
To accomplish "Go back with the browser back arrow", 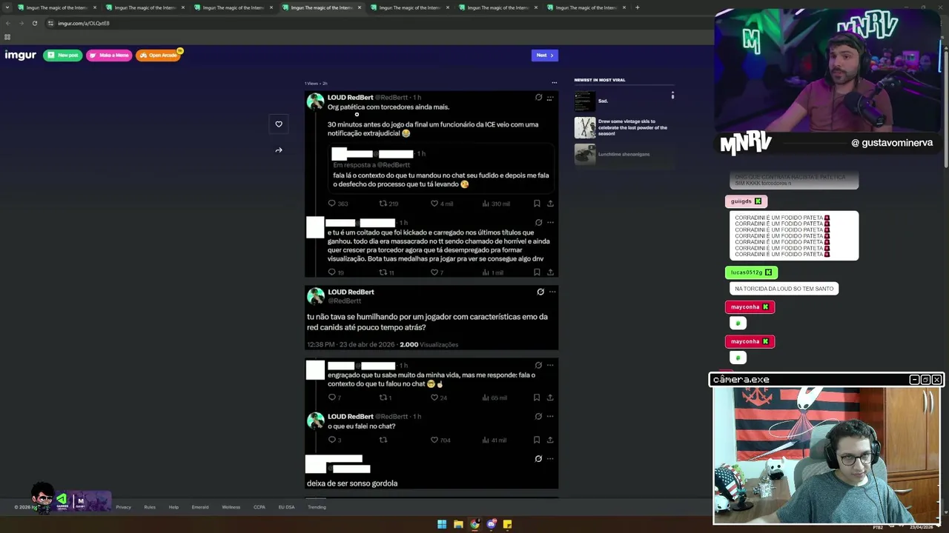I will [8, 23].
